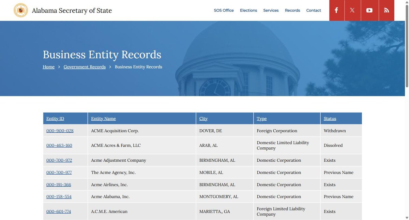The image size is (409, 220).
Task: Sort table by Entity Name header
Action: tap(103, 118)
